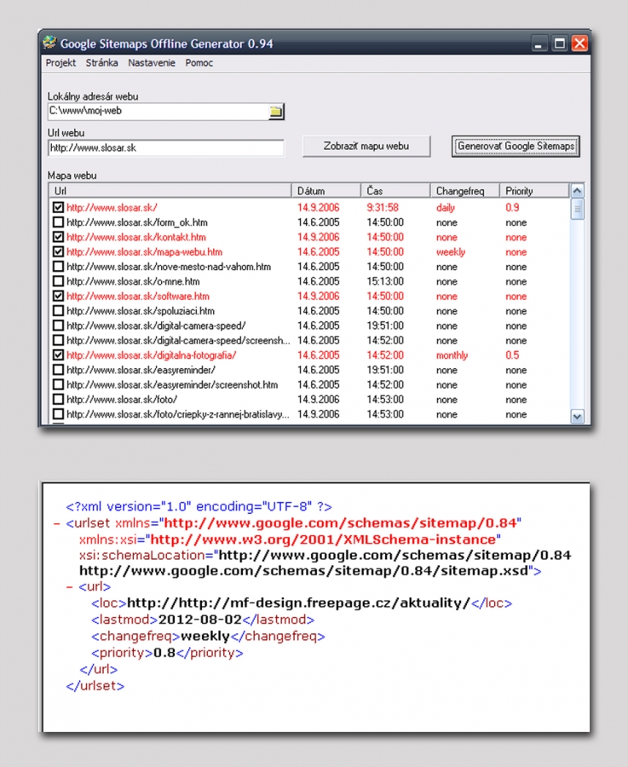Uncheck the mapa-webu.htm row checkbox
This screenshot has height=767, width=628.
coord(58,252)
